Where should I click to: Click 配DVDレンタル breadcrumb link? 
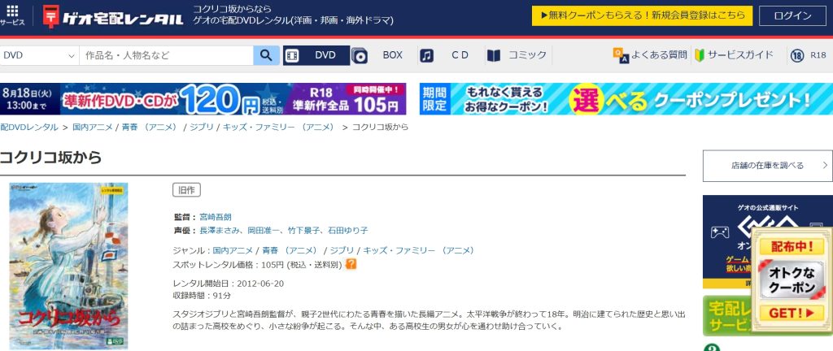coord(29,128)
